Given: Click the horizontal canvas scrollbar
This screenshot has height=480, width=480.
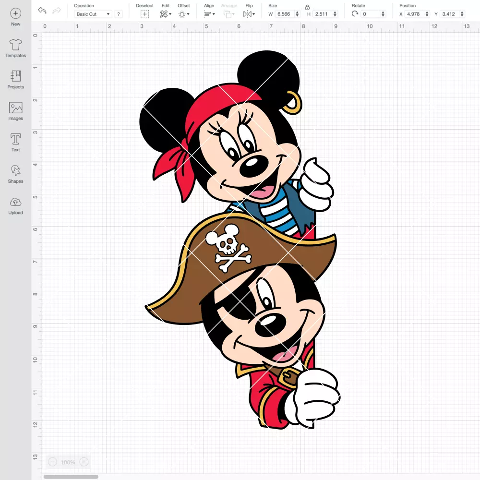Looking at the screenshot, I should 71,477.
